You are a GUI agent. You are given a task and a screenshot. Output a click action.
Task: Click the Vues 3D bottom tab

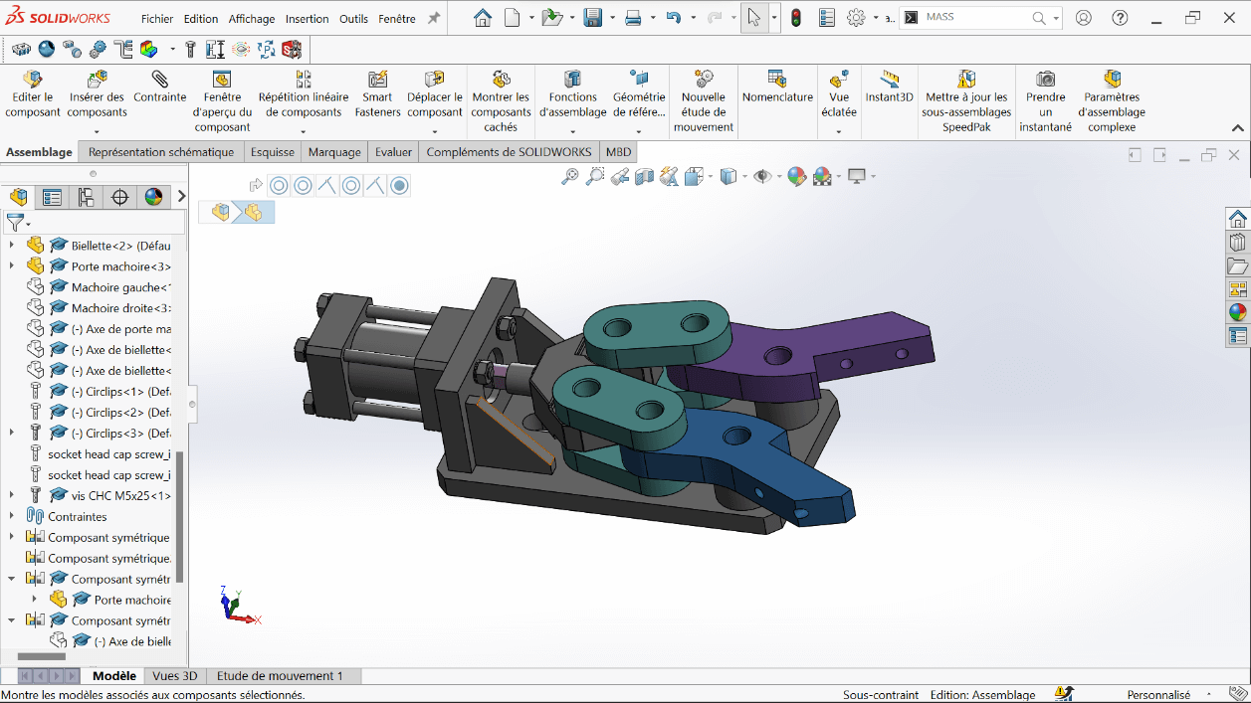tap(175, 676)
